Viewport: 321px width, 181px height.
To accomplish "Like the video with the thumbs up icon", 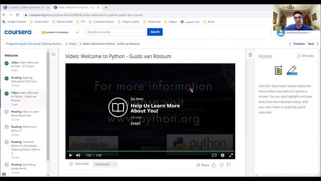I will tap(214, 165).
